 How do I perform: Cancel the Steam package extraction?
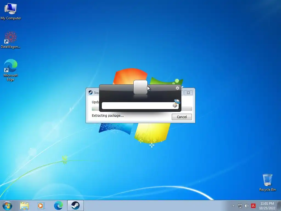(182, 117)
